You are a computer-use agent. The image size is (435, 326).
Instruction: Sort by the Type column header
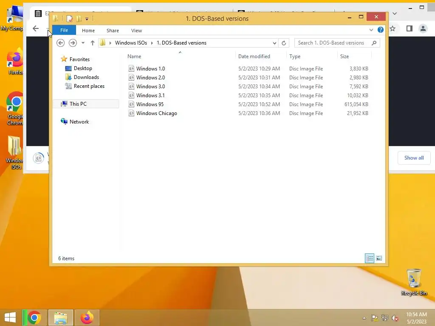[295, 56]
